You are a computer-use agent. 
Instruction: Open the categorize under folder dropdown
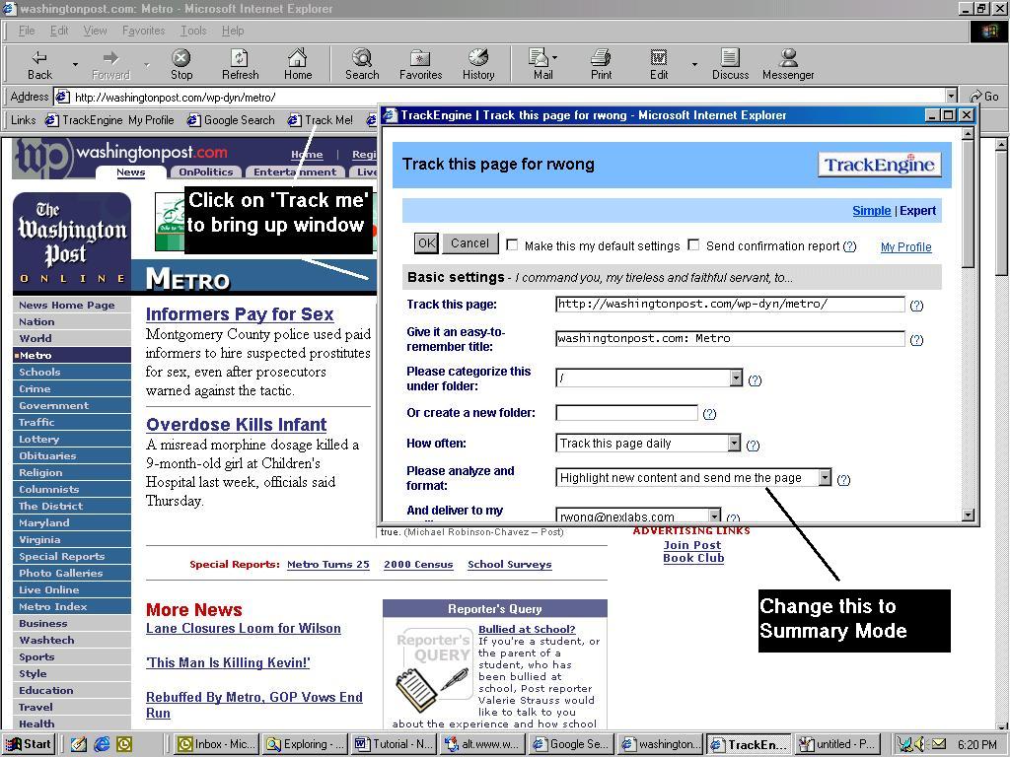pos(736,378)
